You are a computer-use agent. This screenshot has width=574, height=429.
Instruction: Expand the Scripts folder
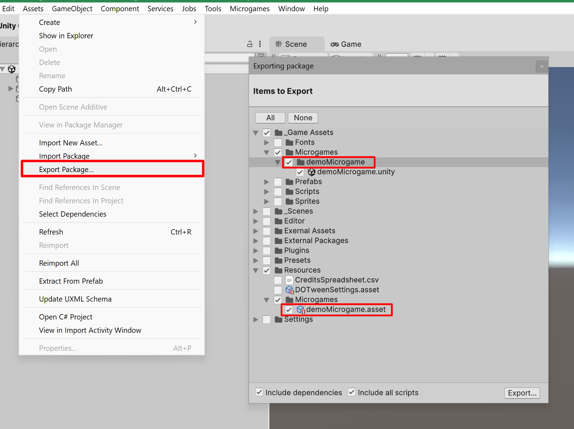pos(267,192)
